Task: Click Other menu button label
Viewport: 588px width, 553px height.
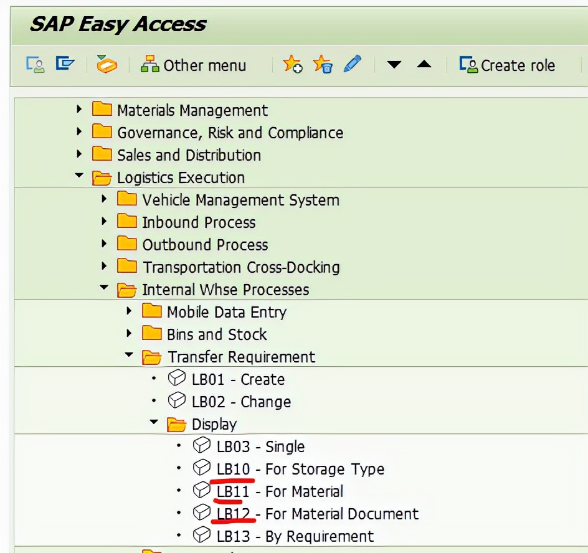Action: [x=205, y=65]
